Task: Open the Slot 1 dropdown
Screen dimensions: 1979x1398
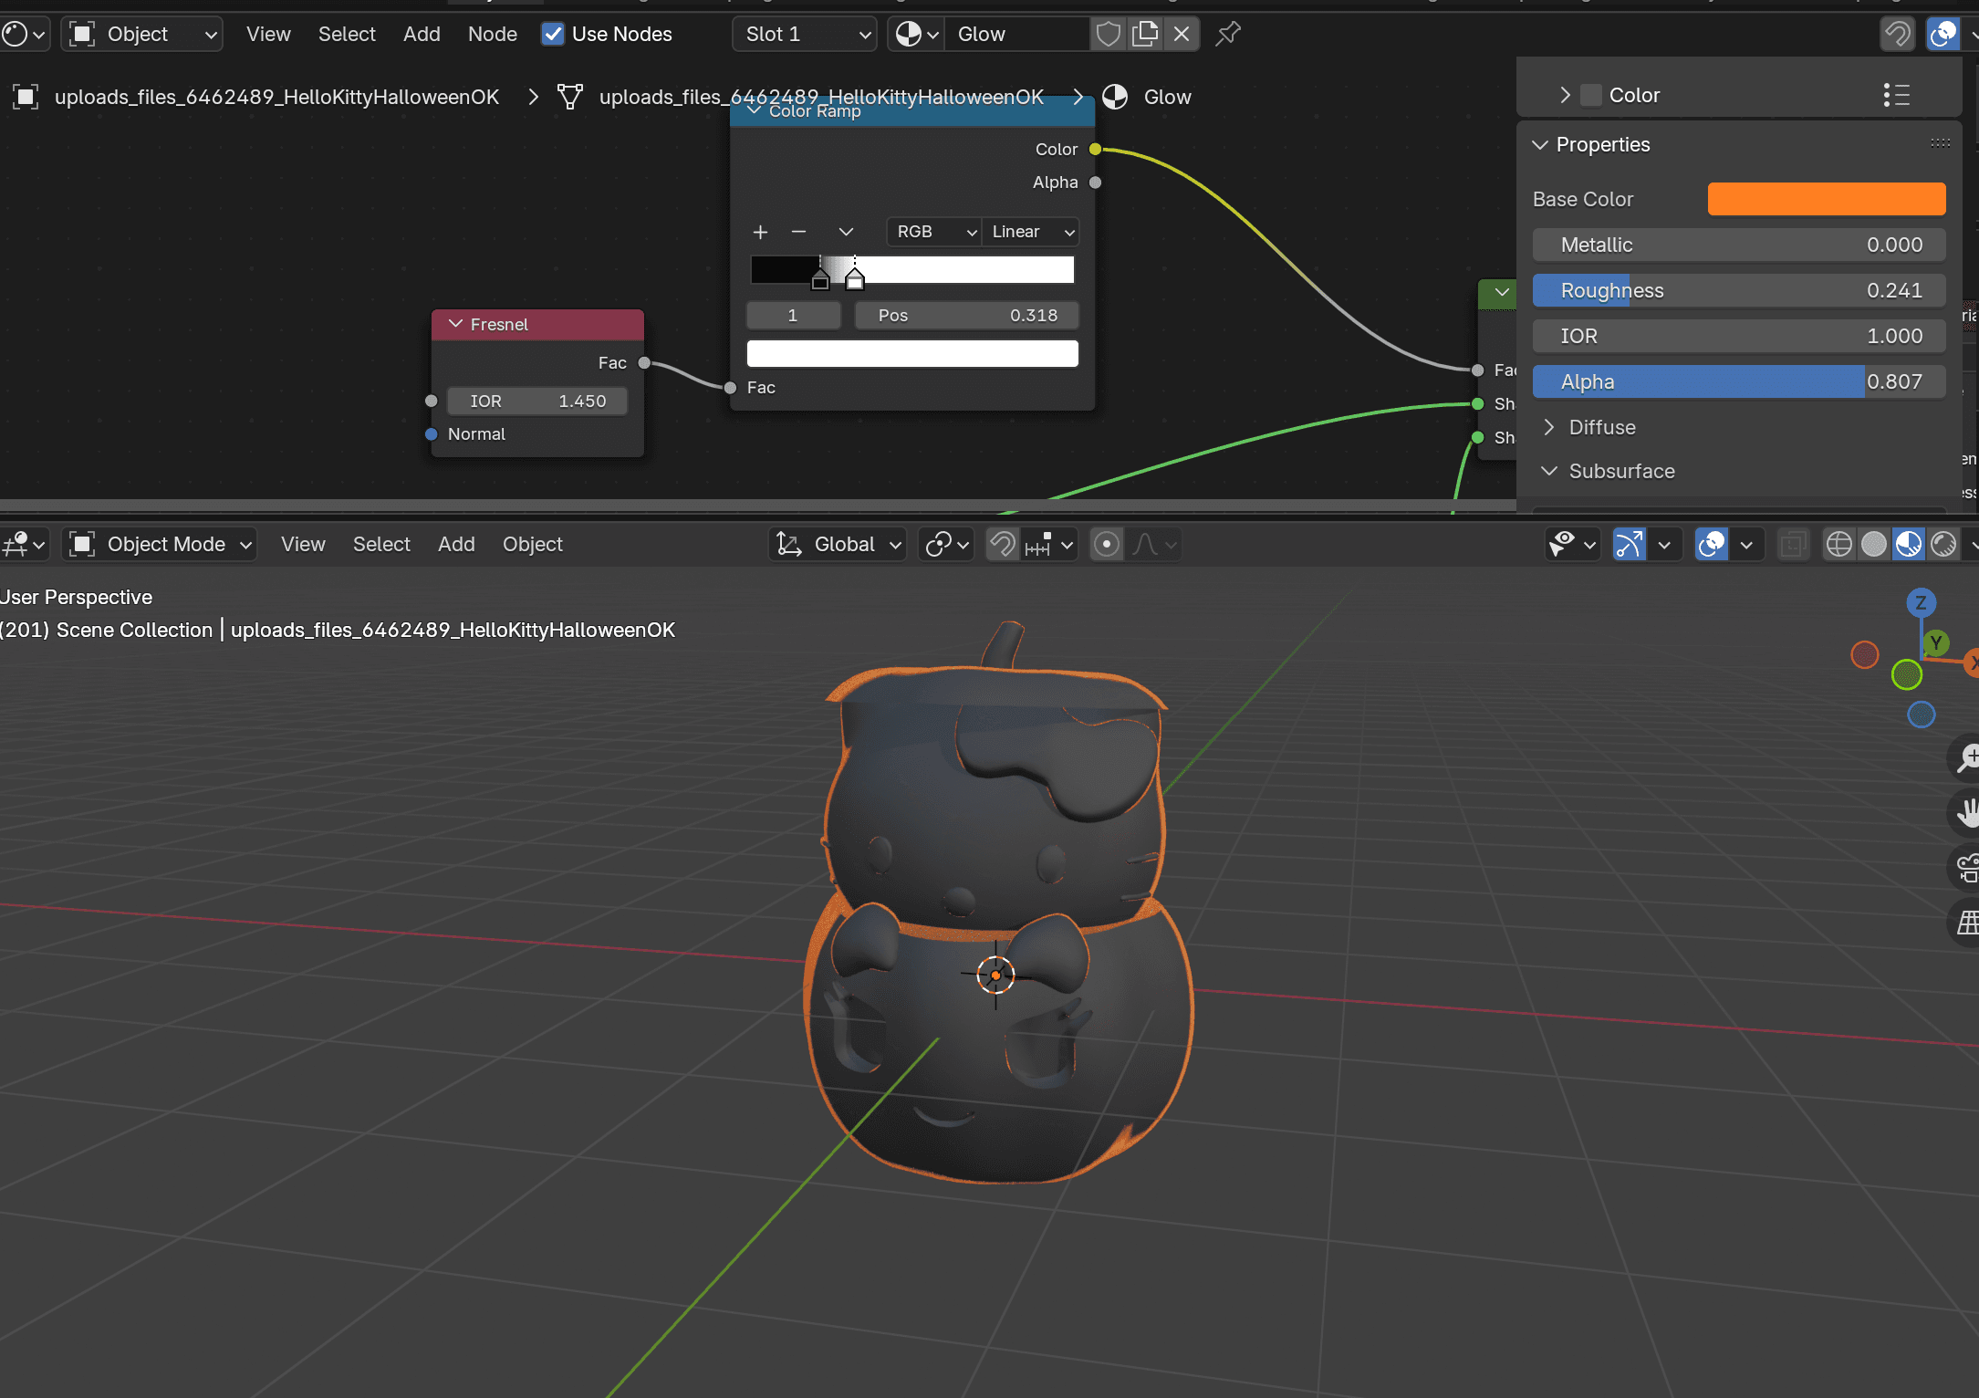Action: pos(805,35)
